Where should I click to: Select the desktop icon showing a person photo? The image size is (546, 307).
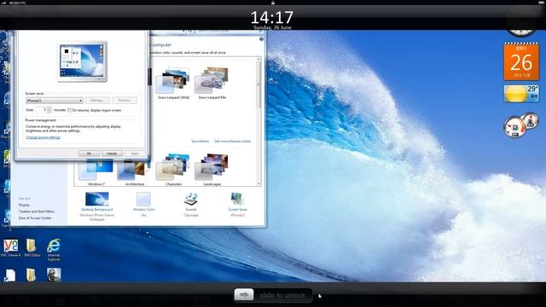click(54, 275)
